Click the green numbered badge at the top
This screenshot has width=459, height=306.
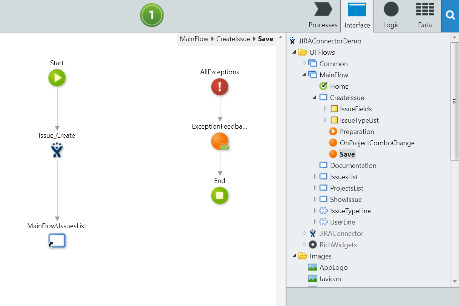point(151,15)
